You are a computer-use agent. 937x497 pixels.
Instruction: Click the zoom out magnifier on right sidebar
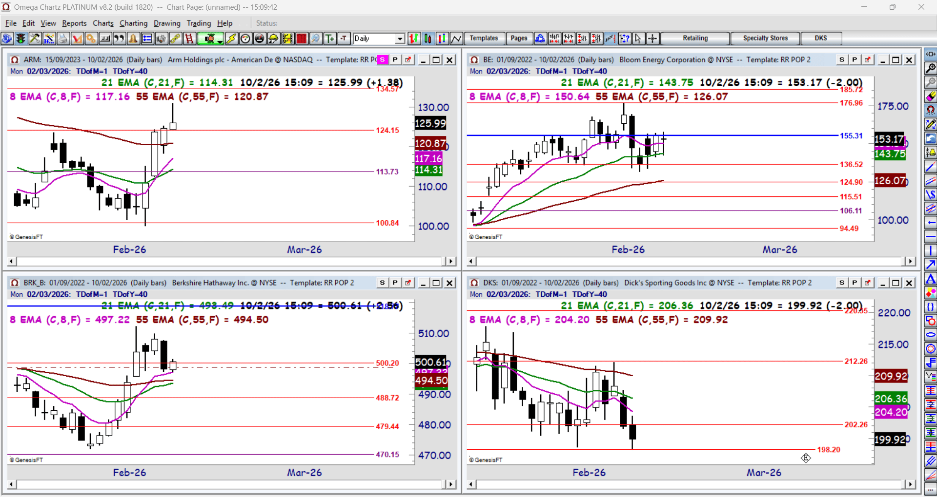click(931, 82)
